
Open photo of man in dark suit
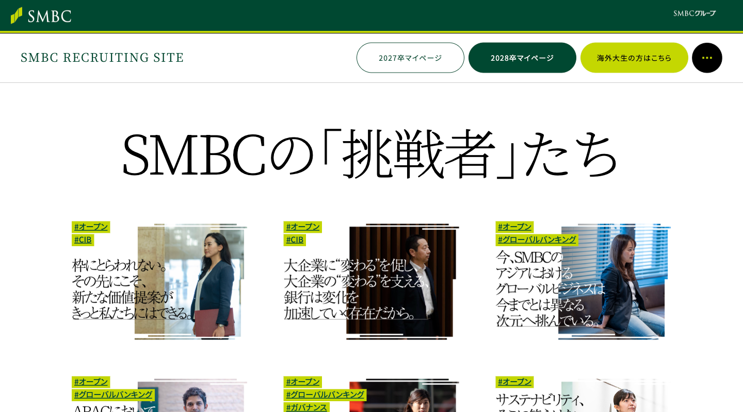point(402,282)
